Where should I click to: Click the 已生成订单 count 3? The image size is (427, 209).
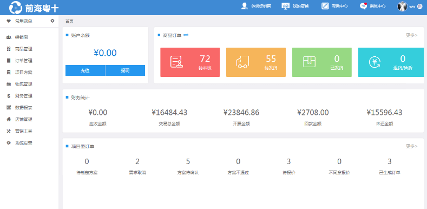(390, 161)
